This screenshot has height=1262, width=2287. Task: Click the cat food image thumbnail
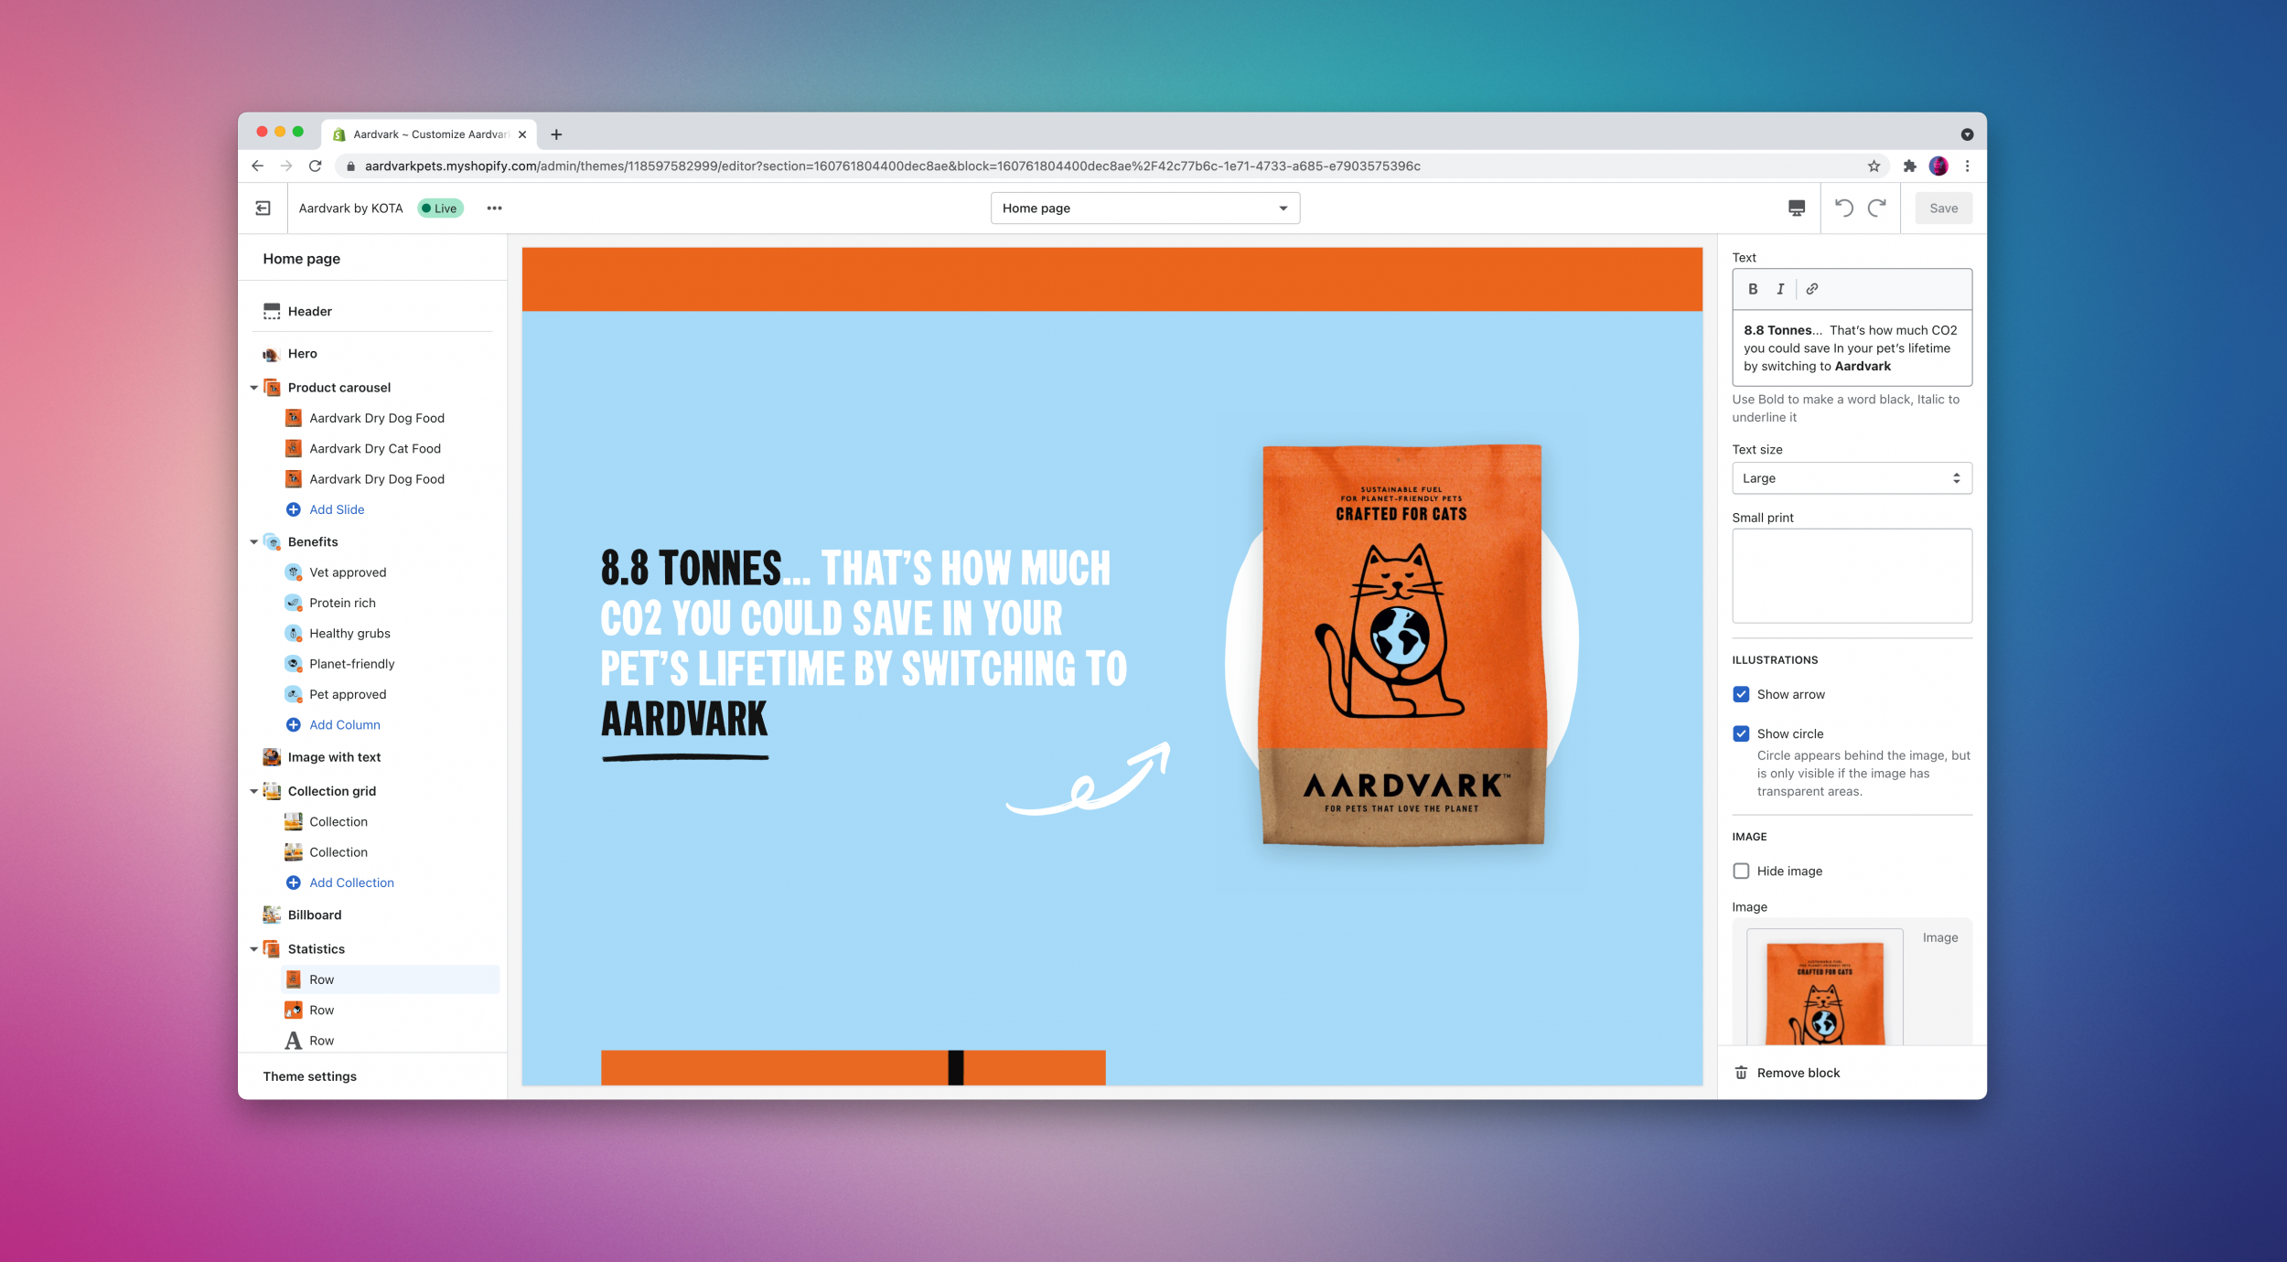tap(1824, 989)
